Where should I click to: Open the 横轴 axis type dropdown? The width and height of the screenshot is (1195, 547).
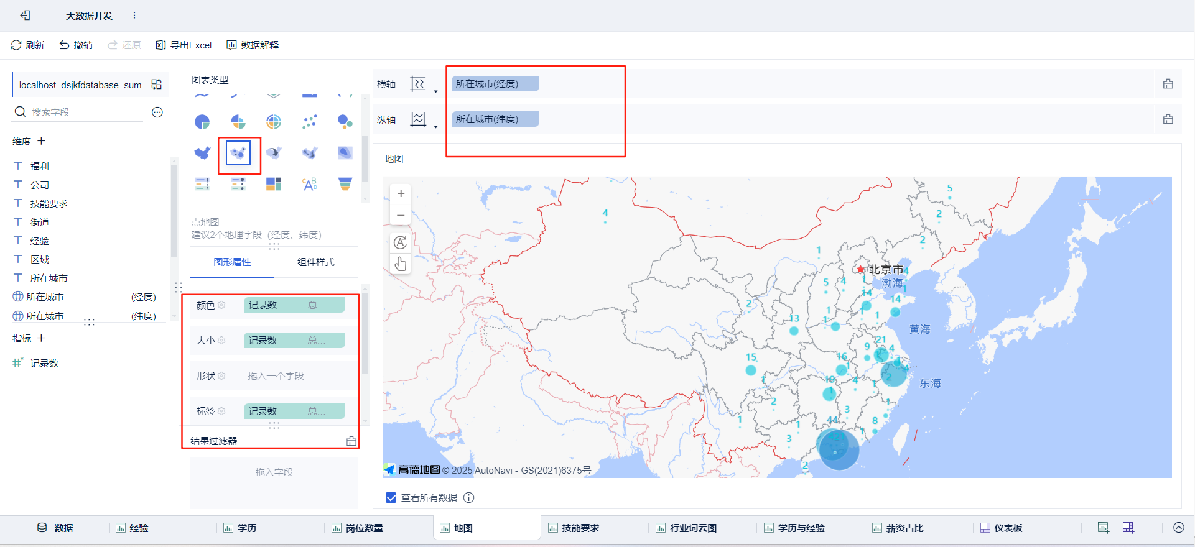pyautogui.click(x=424, y=85)
